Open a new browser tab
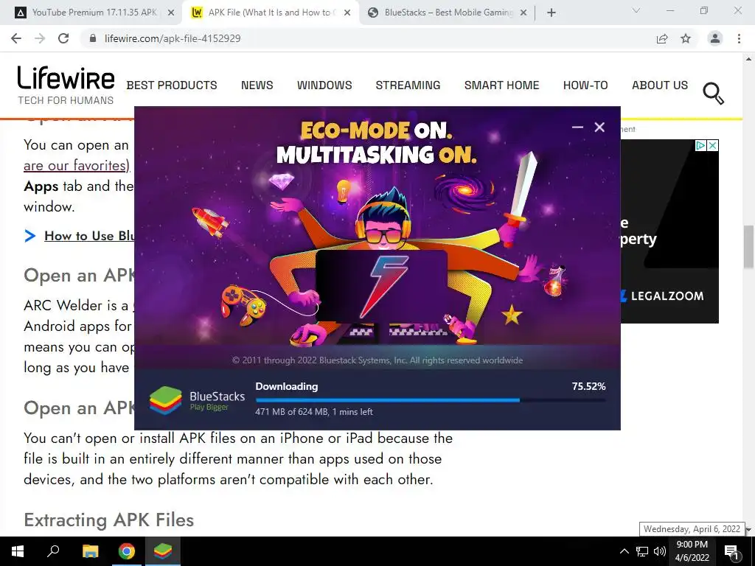 coord(552,13)
